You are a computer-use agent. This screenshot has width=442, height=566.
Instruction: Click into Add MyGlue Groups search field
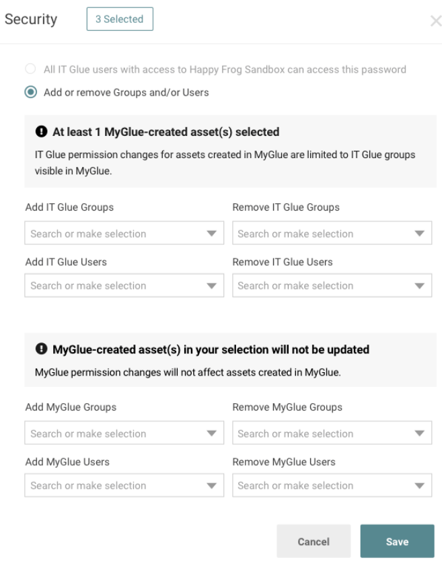tap(124, 433)
